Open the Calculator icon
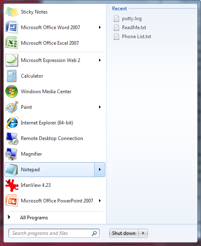201x246 pixels. click(x=11, y=76)
